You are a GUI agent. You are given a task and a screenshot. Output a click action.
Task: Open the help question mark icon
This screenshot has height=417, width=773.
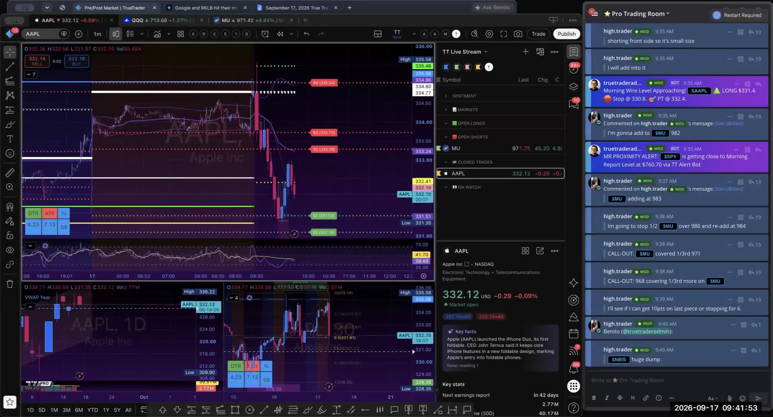574,407
